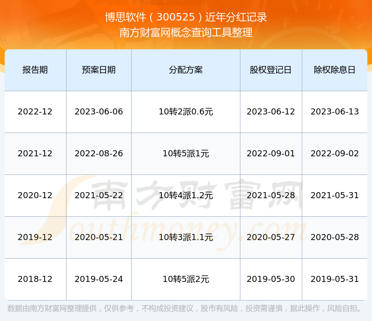This screenshot has width=372, height=321.
Task: Click the report period cell 2020-12
Action: tap(35, 195)
